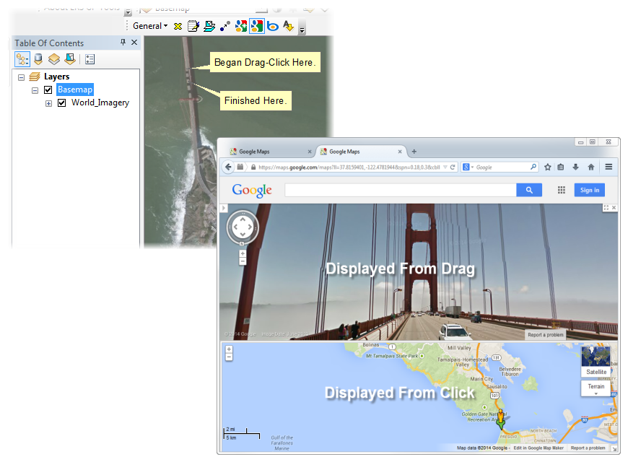Bookmark the page using the star icon
628x462 pixels.
[548, 167]
